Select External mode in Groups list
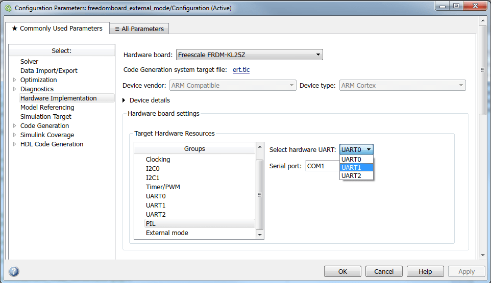 point(167,233)
